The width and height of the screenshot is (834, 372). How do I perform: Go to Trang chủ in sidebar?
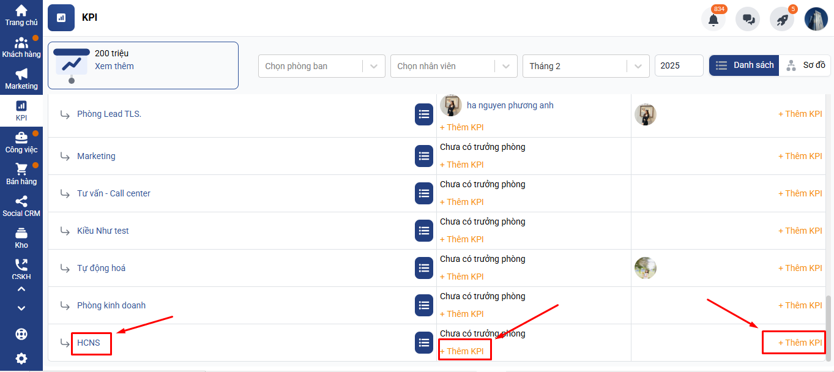pyautogui.click(x=21, y=15)
